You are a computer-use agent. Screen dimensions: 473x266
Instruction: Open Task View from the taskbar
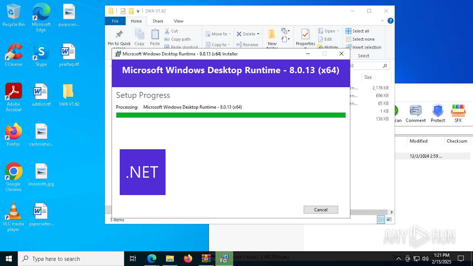pos(133,259)
